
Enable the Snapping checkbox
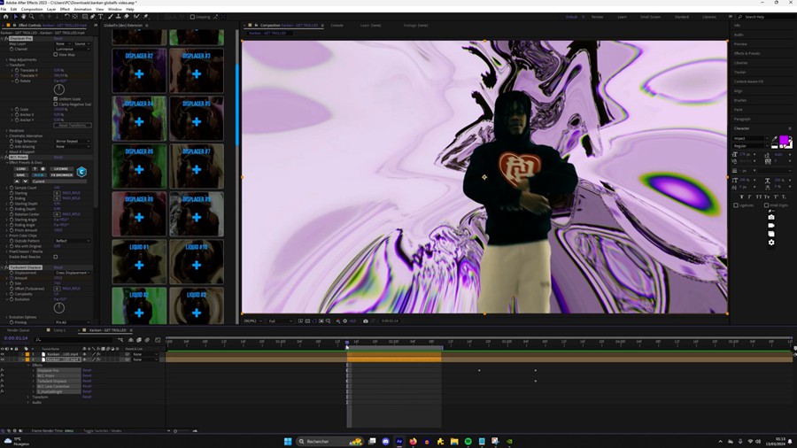click(192, 17)
